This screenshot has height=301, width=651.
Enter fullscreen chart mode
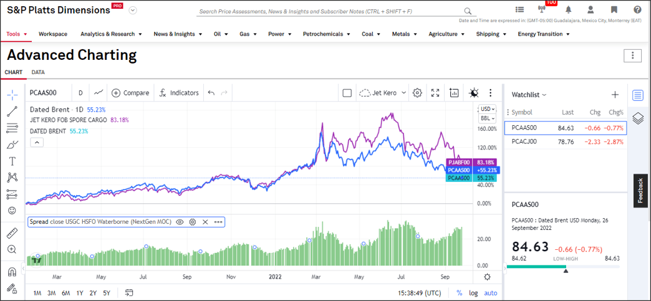point(435,93)
